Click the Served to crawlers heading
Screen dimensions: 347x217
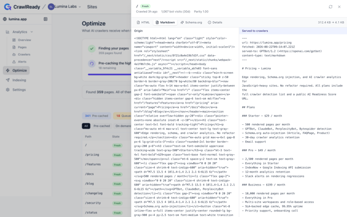(255, 31)
